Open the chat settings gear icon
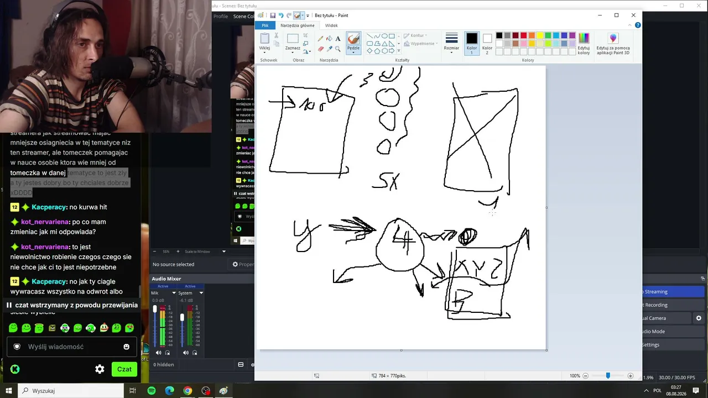 pos(100,369)
